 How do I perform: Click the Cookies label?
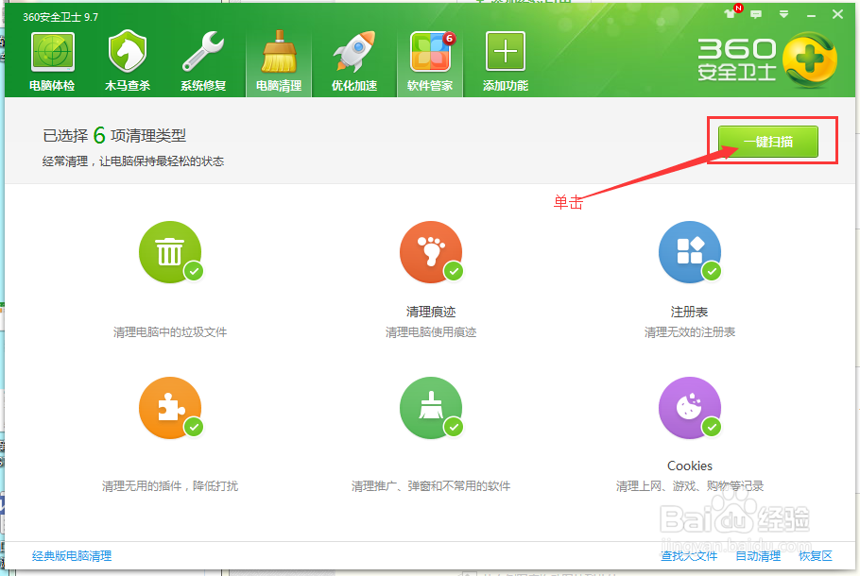pyautogui.click(x=690, y=466)
